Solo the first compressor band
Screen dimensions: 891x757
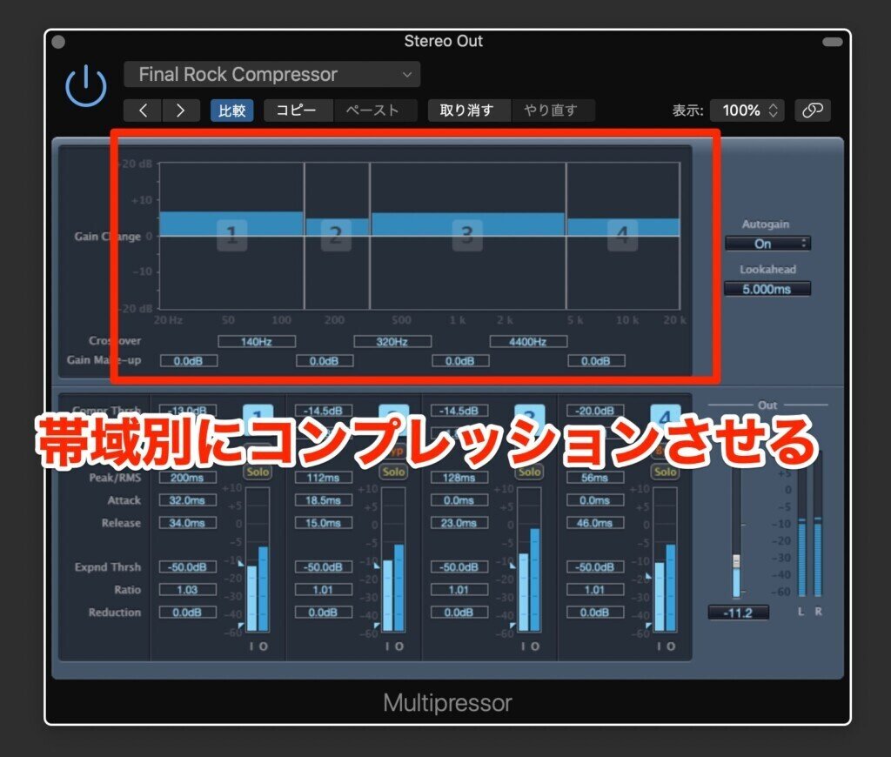click(x=258, y=472)
